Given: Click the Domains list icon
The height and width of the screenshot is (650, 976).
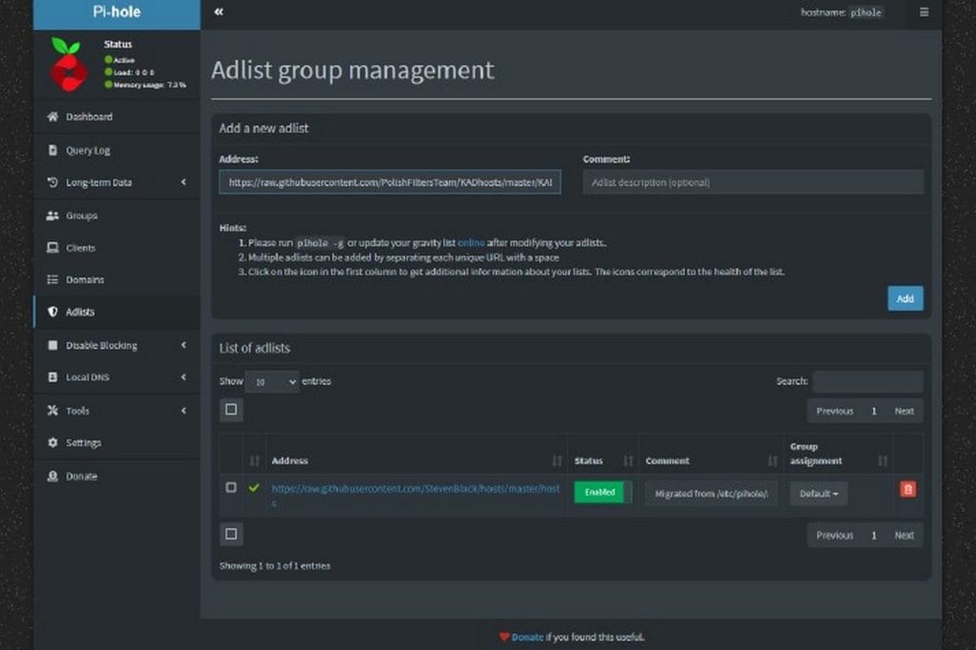Looking at the screenshot, I should click(53, 279).
